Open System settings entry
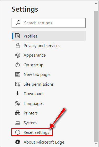Screen dimensions: 99x147 pos(49,123)
